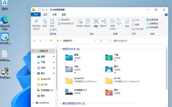Click the Delete (删除) red X icon
The height and width of the screenshot is (107, 172).
point(96,21)
